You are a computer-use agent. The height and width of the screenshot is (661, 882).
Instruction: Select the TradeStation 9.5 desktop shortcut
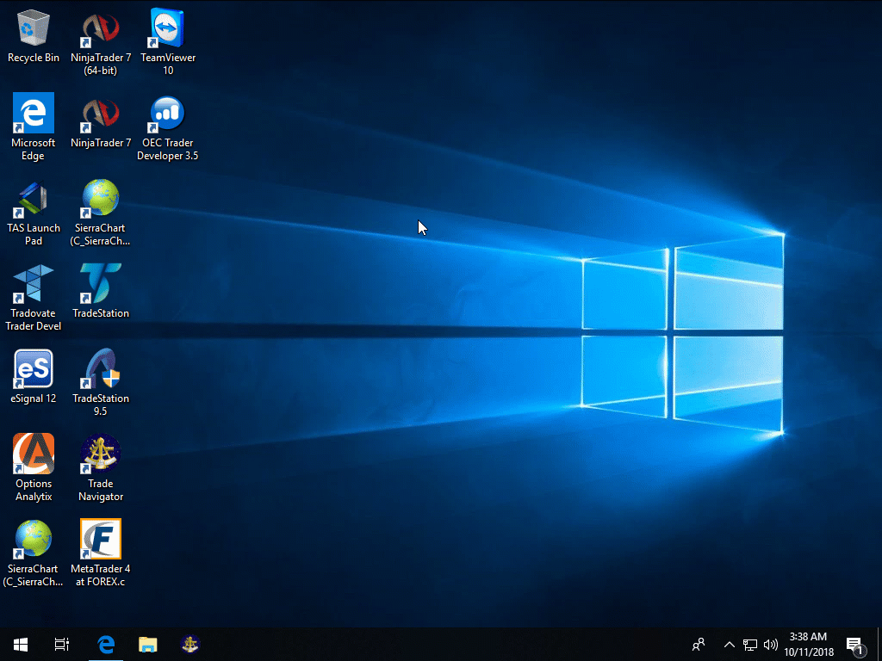(101, 383)
